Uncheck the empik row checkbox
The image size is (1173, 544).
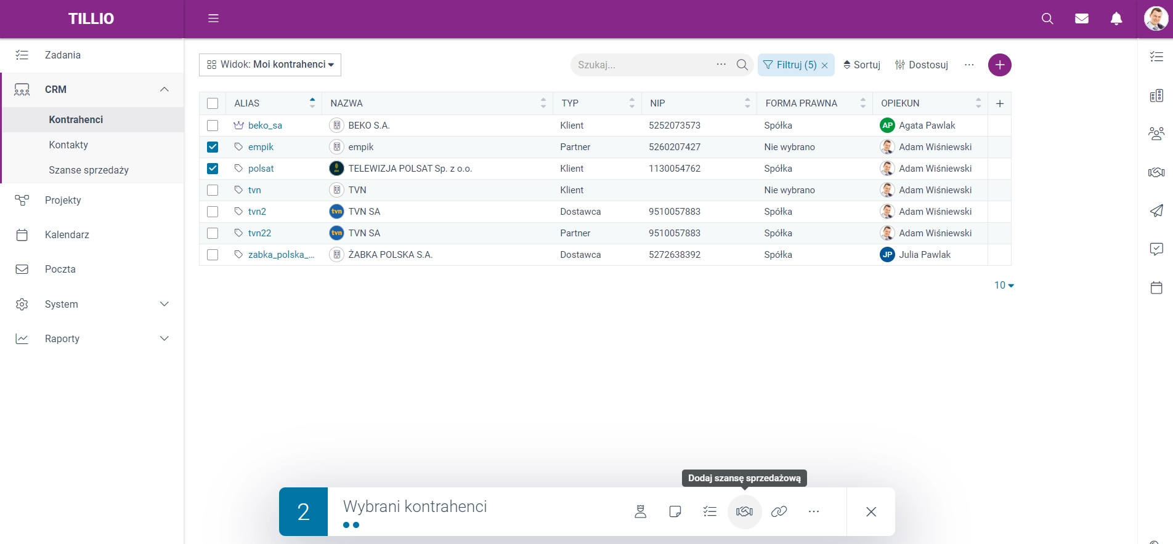213,147
